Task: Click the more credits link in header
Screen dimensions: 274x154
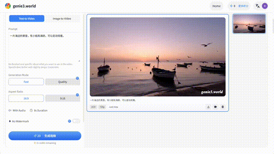Action: pos(243,6)
